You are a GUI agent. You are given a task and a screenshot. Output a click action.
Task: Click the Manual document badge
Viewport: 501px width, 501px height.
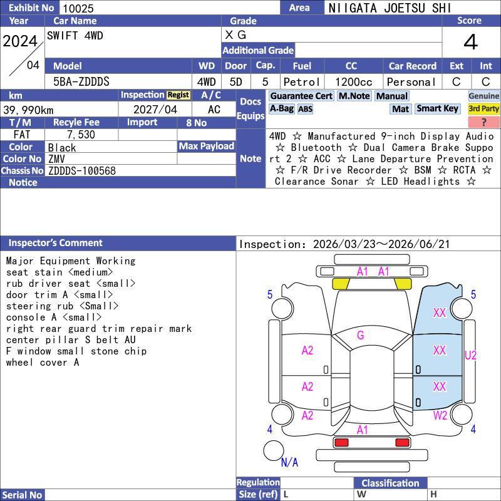(392, 96)
